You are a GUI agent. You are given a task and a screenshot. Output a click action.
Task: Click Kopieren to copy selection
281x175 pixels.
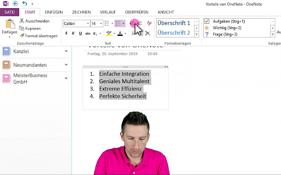pyautogui.click(x=30, y=28)
